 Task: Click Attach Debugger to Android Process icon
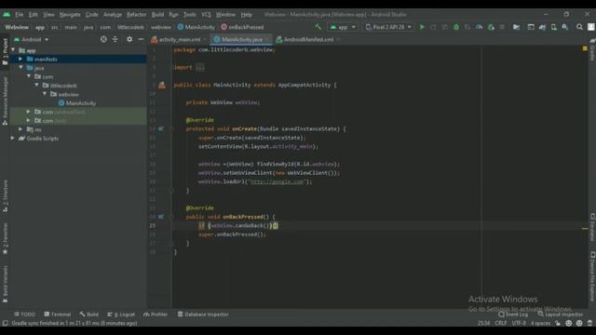tap(491, 27)
